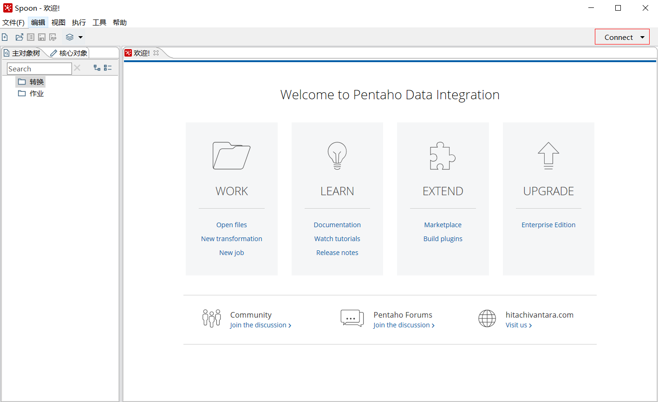
Task: Select the 作业 folder in the tree
Action: 31,94
